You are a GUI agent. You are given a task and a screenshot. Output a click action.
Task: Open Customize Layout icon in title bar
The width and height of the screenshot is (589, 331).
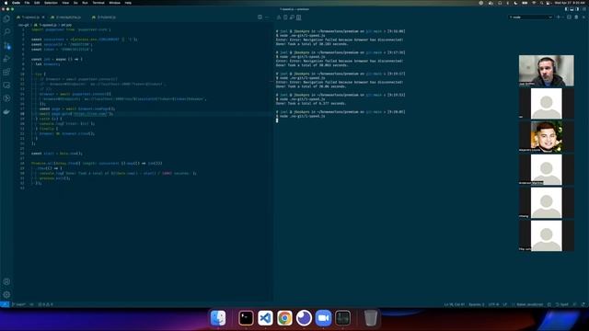[x=583, y=9]
